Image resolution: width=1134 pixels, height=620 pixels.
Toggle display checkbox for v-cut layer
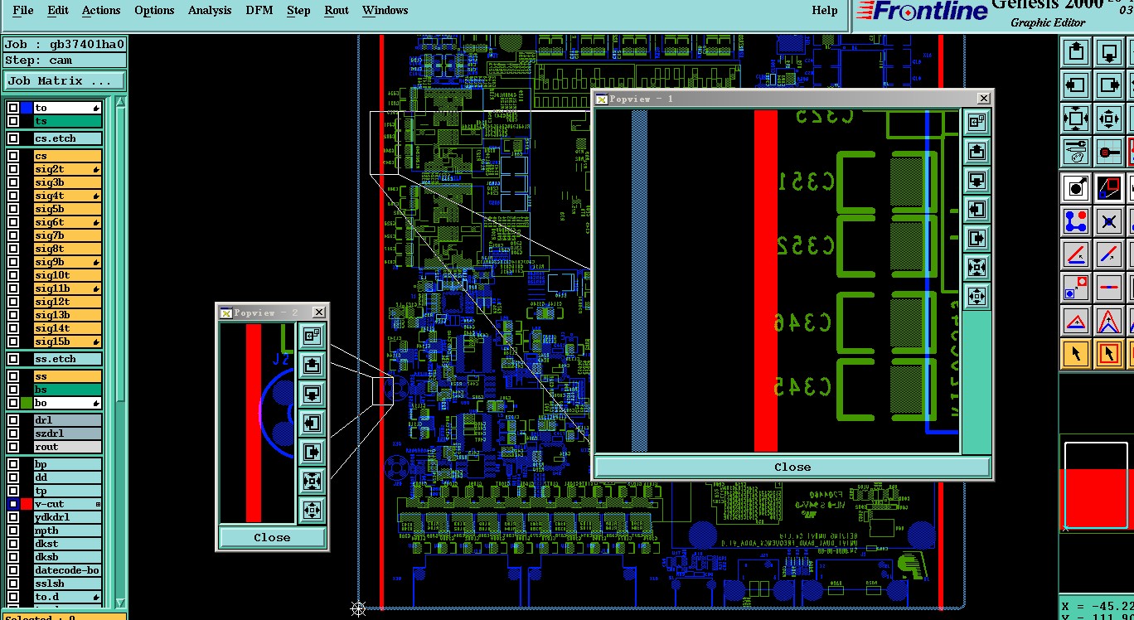[x=13, y=504]
